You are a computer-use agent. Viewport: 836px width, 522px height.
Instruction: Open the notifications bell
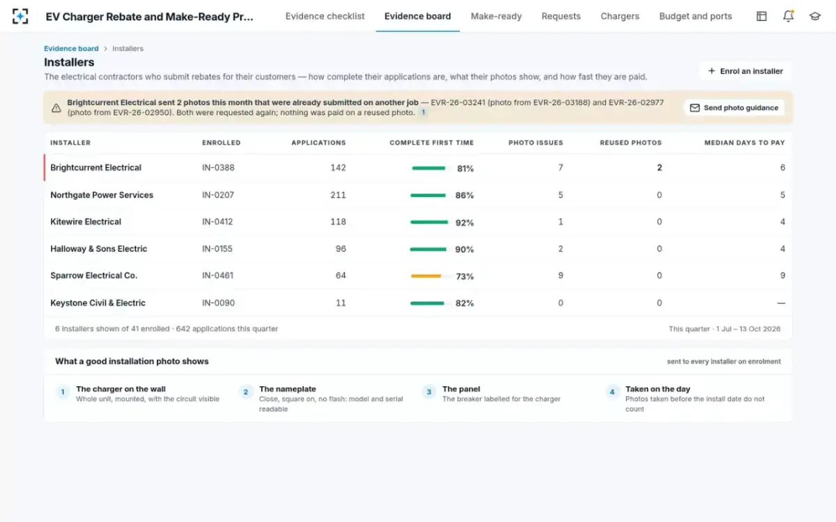coord(788,16)
